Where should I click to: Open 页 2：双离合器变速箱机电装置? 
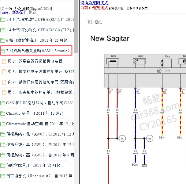point(35,61)
